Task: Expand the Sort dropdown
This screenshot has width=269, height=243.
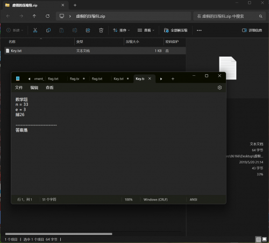Action: [x=121, y=30]
